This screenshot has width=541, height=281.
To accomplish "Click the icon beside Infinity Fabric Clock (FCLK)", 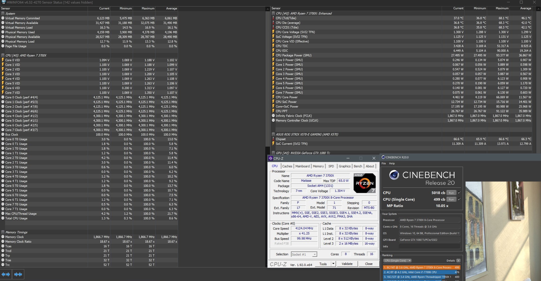I will pyautogui.click(x=273, y=116).
